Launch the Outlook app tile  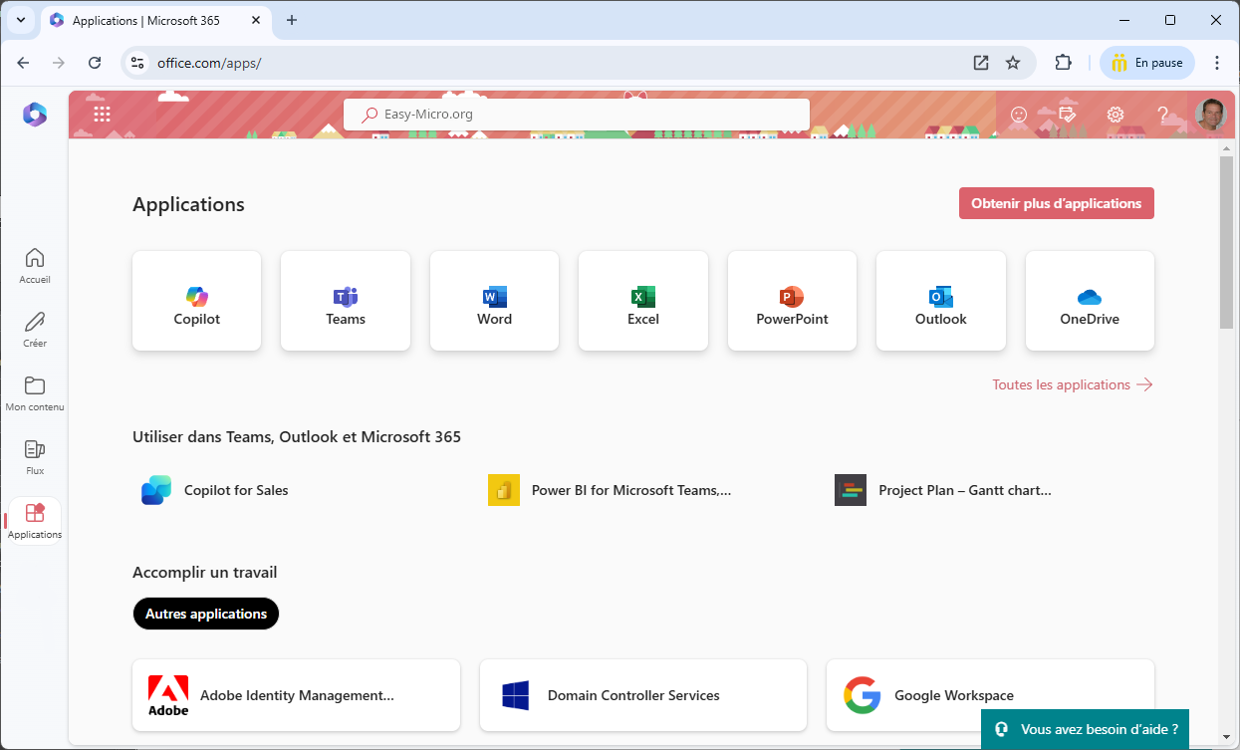click(x=941, y=301)
